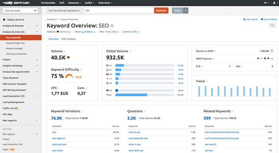Open the Germany database dropdown

point(63,32)
